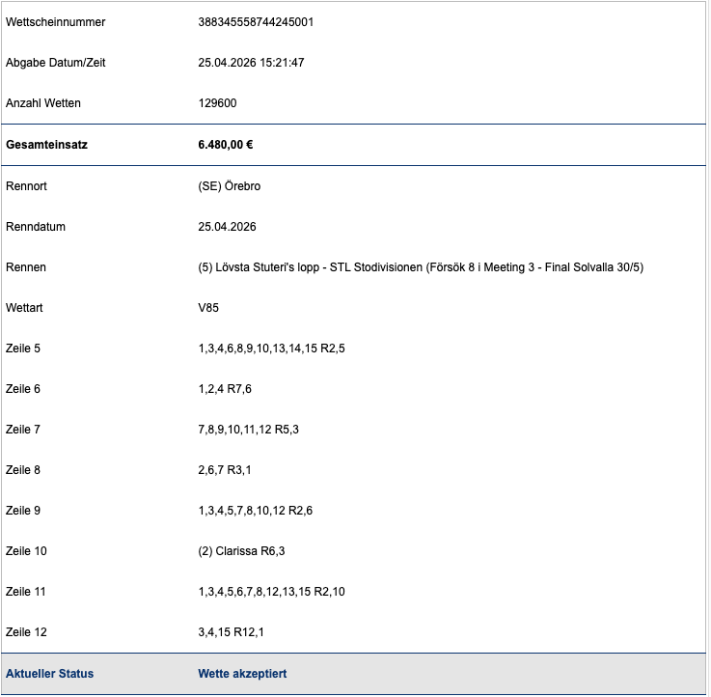Viewport: 711px width, 697px height.
Task: Click the Renndatum value 25.04.2026
Action: click(227, 227)
